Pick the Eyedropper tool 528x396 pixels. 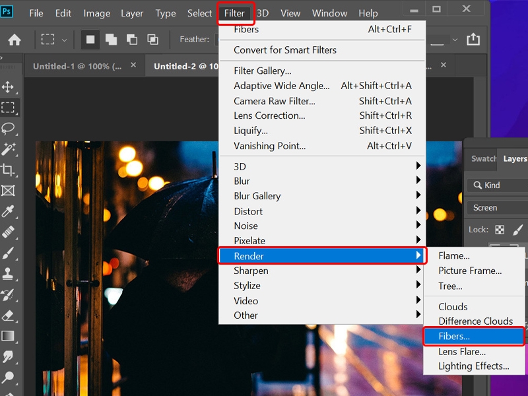9,211
